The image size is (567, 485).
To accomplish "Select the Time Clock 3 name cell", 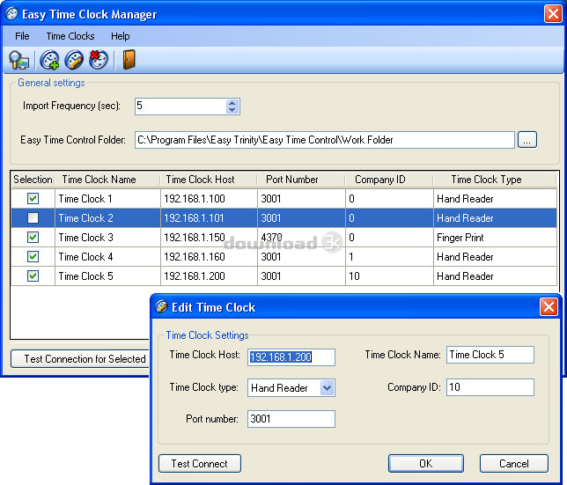I will point(107,238).
